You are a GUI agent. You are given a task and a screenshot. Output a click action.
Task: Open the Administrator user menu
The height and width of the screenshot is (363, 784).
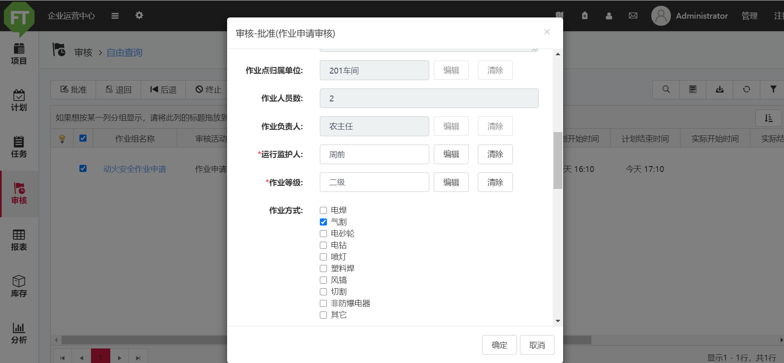click(x=690, y=16)
